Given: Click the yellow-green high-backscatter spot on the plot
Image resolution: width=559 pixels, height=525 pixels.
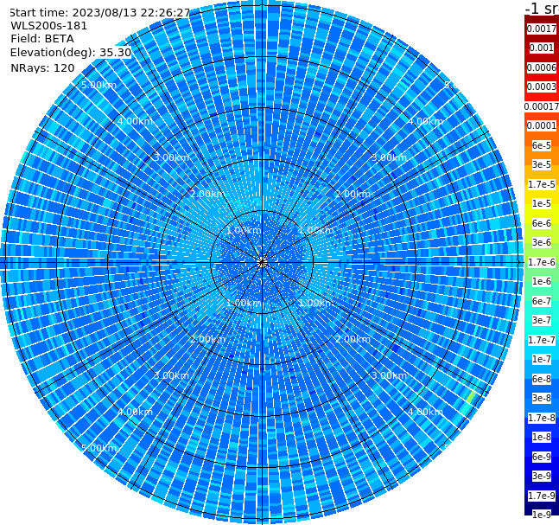Looking at the screenshot, I should tap(471, 397).
